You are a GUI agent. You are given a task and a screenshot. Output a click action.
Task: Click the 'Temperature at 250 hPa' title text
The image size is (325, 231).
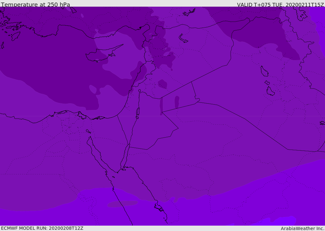(x=36, y=4)
